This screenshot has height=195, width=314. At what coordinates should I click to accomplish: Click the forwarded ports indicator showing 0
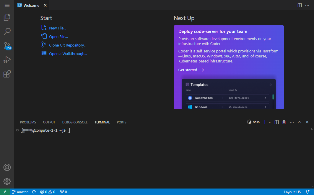(64, 192)
